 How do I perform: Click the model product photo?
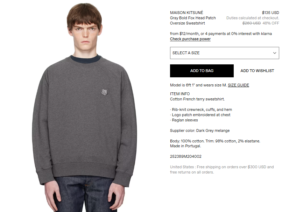tap(85, 106)
